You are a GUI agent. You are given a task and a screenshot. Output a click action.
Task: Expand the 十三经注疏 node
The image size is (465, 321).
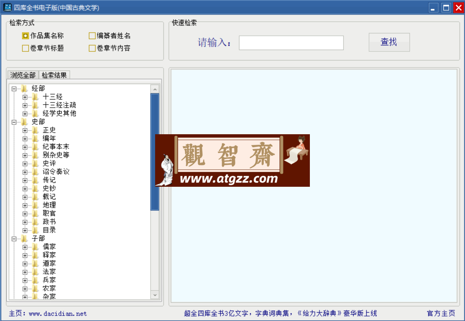pos(25,105)
